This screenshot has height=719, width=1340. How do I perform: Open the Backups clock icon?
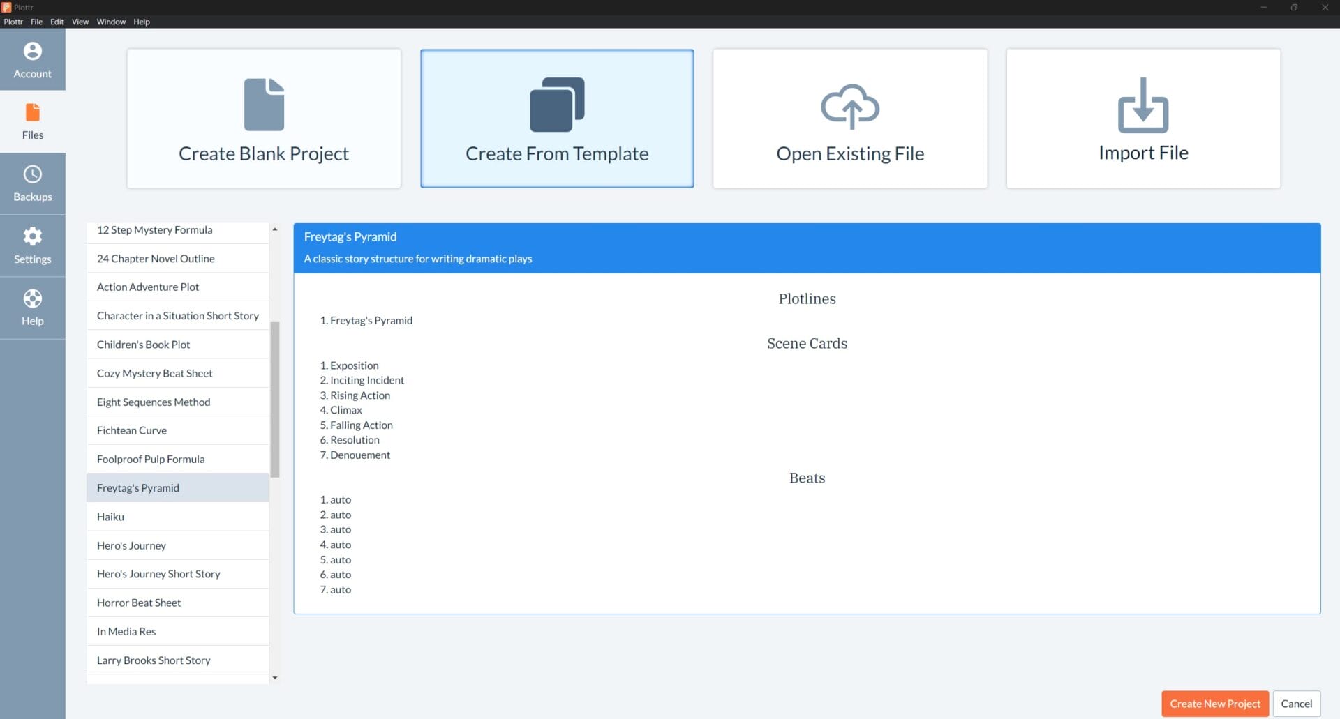tap(32, 174)
